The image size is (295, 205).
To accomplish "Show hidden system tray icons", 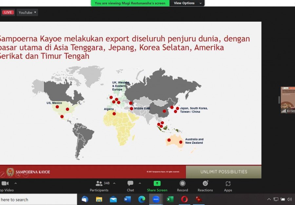I will (269, 199).
